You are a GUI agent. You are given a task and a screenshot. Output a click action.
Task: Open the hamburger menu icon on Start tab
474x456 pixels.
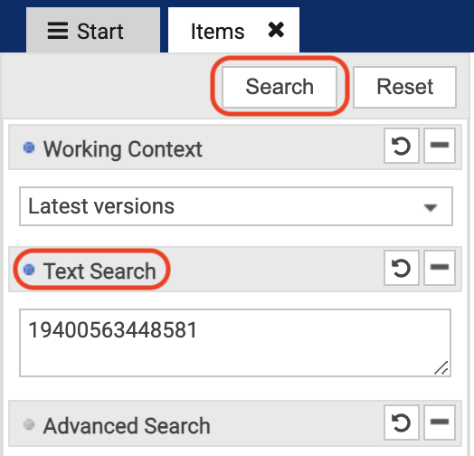click(x=57, y=31)
